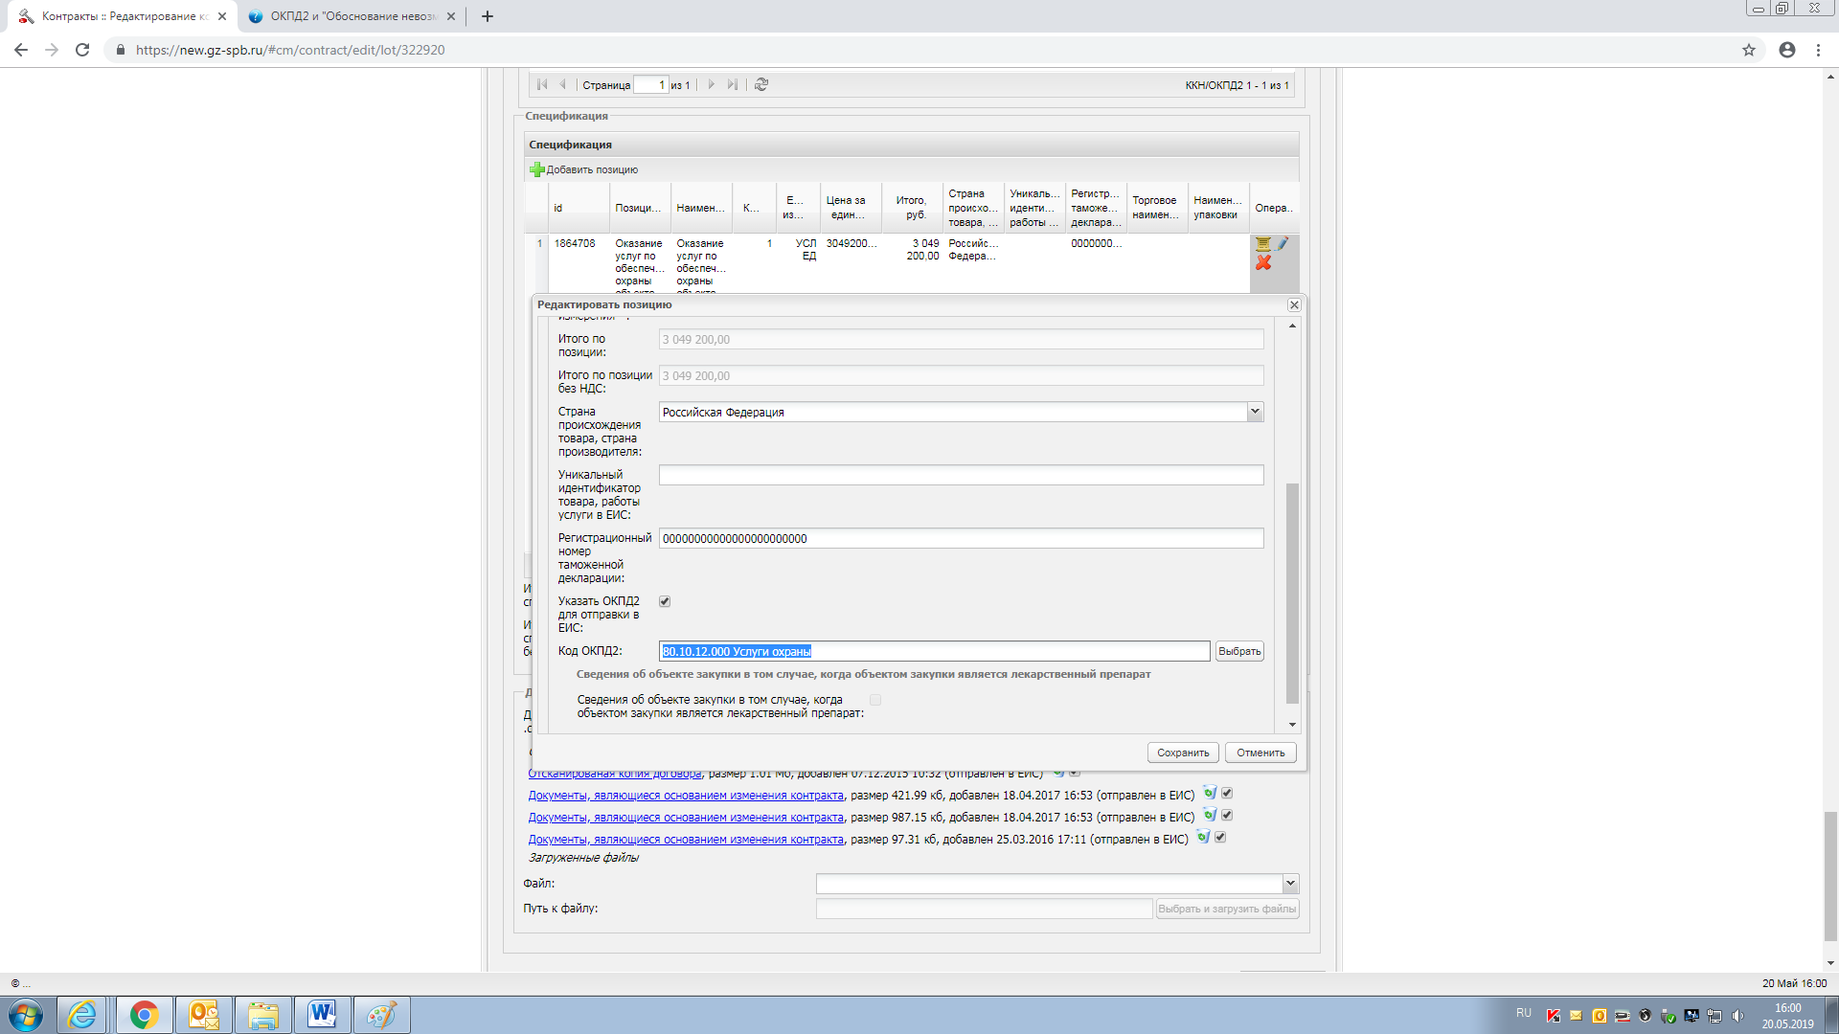Viewport: 1839px width, 1034px height.
Task: Click green plus 'Добавить позицию' icon
Action: (537, 169)
